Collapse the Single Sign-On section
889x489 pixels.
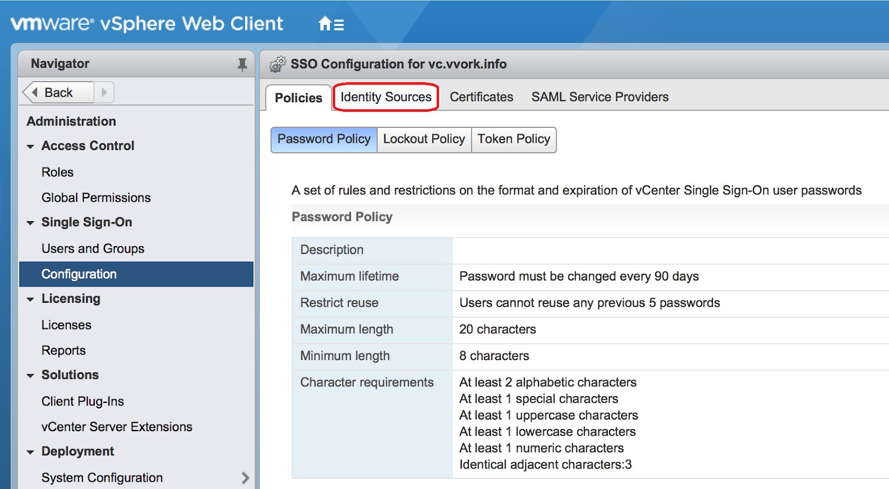coord(30,223)
